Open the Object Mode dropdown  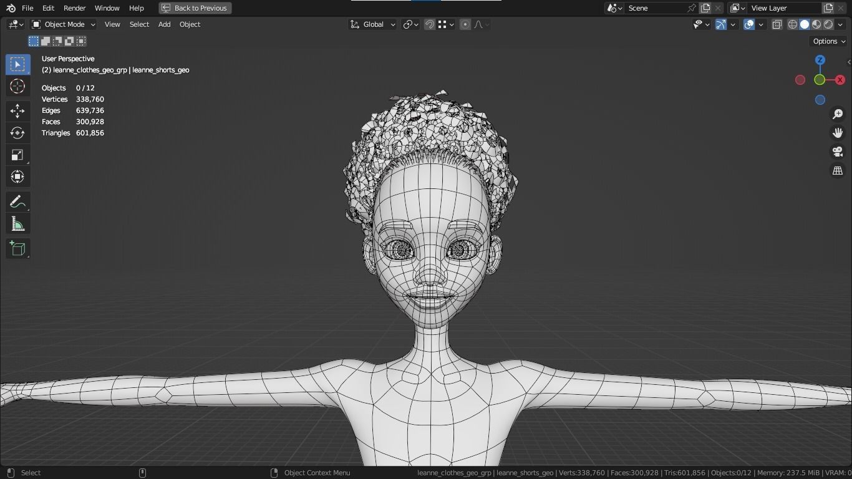(x=63, y=24)
